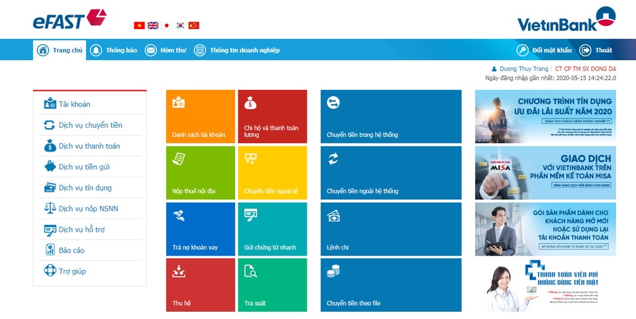The height and width of the screenshot is (319, 636).
Task: Open the Thanh toán viện phí banner
Action: [545, 285]
